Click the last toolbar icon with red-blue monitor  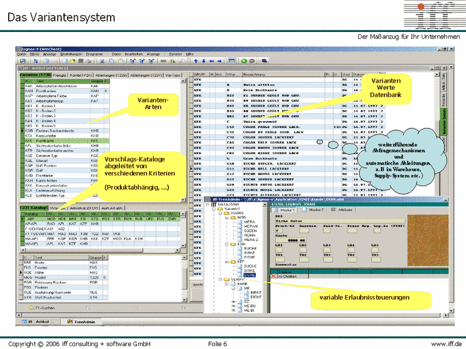[264, 61]
